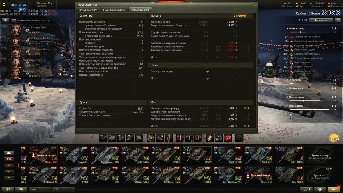
Task: Open the [-TCR-] clan chat tab
Action: [x=63, y=189]
